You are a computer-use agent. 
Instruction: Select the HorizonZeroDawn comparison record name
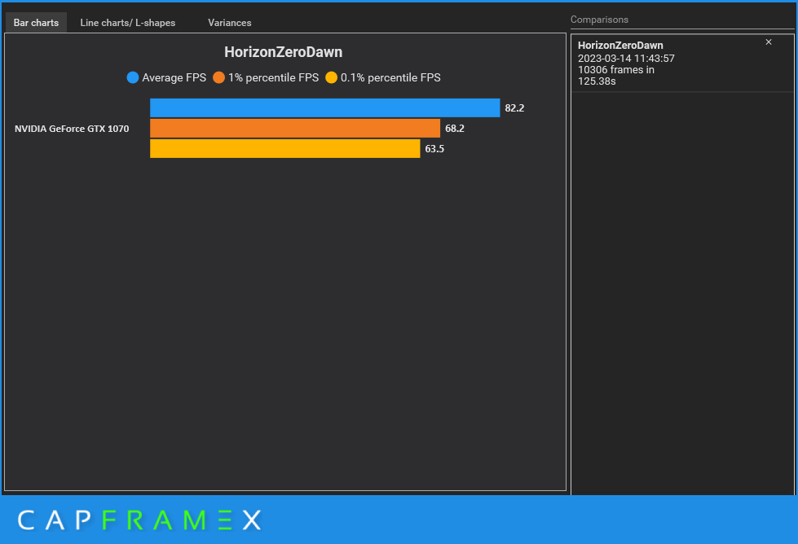[620, 46]
